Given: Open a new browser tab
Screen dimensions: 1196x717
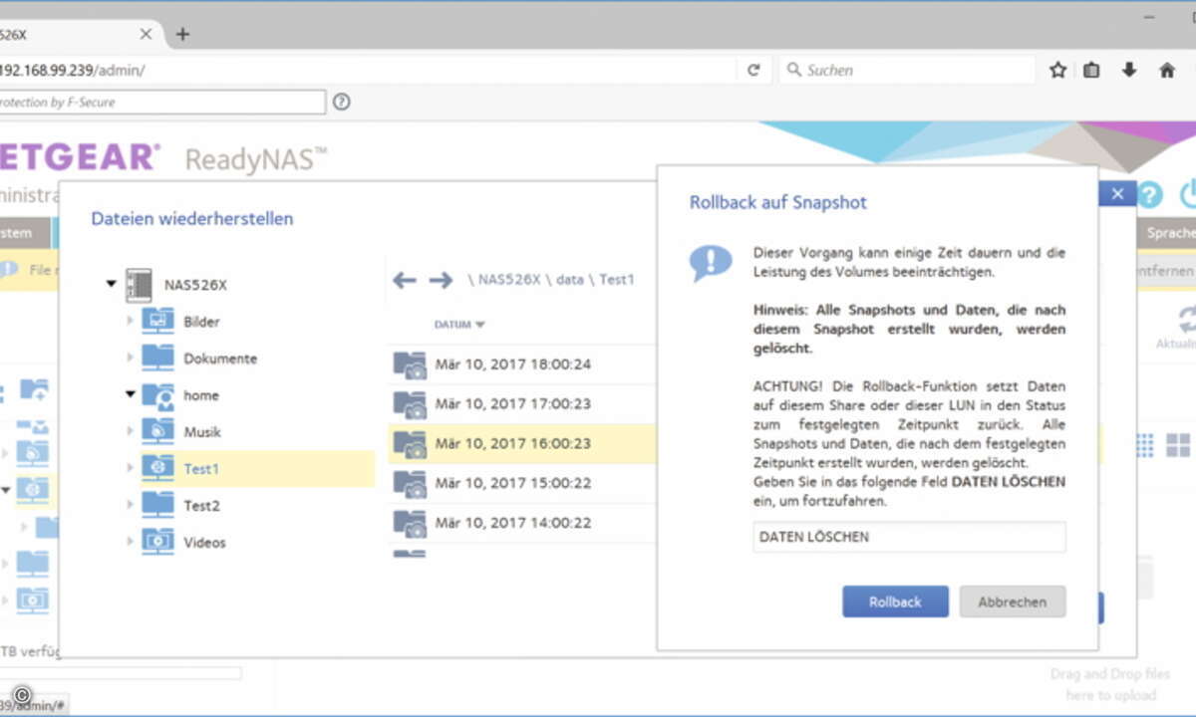Looking at the screenshot, I should [x=182, y=34].
